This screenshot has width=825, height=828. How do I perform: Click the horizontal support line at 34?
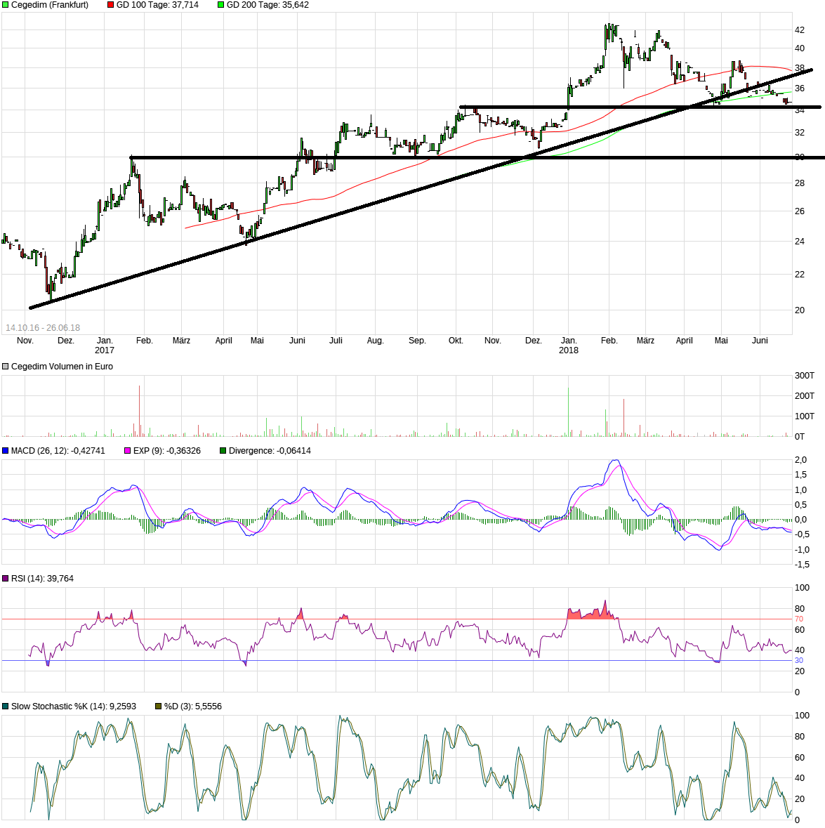tap(640, 107)
